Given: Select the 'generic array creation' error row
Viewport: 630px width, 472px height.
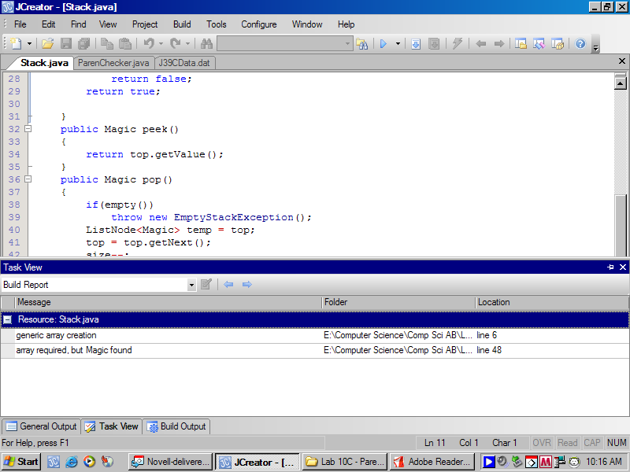Looking at the screenshot, I should click(x=314, y=336).
